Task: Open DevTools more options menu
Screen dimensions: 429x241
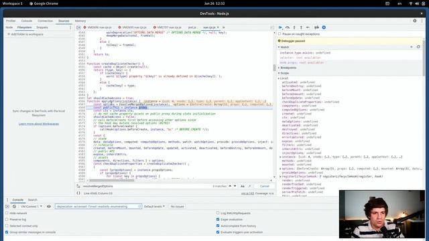Action: point(422,21)
